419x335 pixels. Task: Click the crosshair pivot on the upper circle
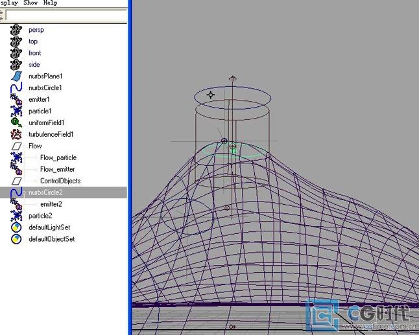coord(211,95)
